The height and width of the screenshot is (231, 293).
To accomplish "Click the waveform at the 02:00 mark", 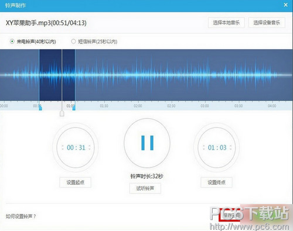I will pos(138,75).
